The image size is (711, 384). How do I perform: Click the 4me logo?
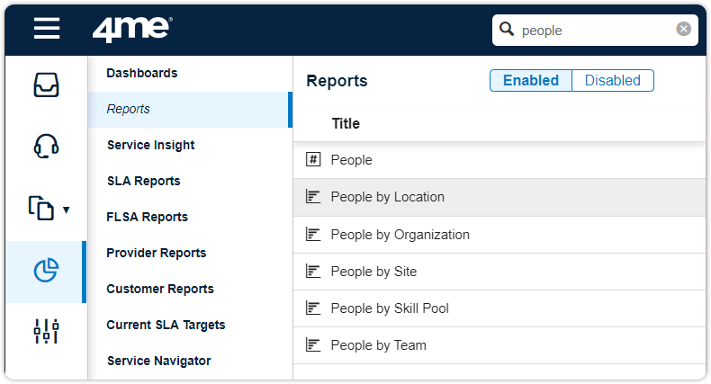tap(132, 30)
